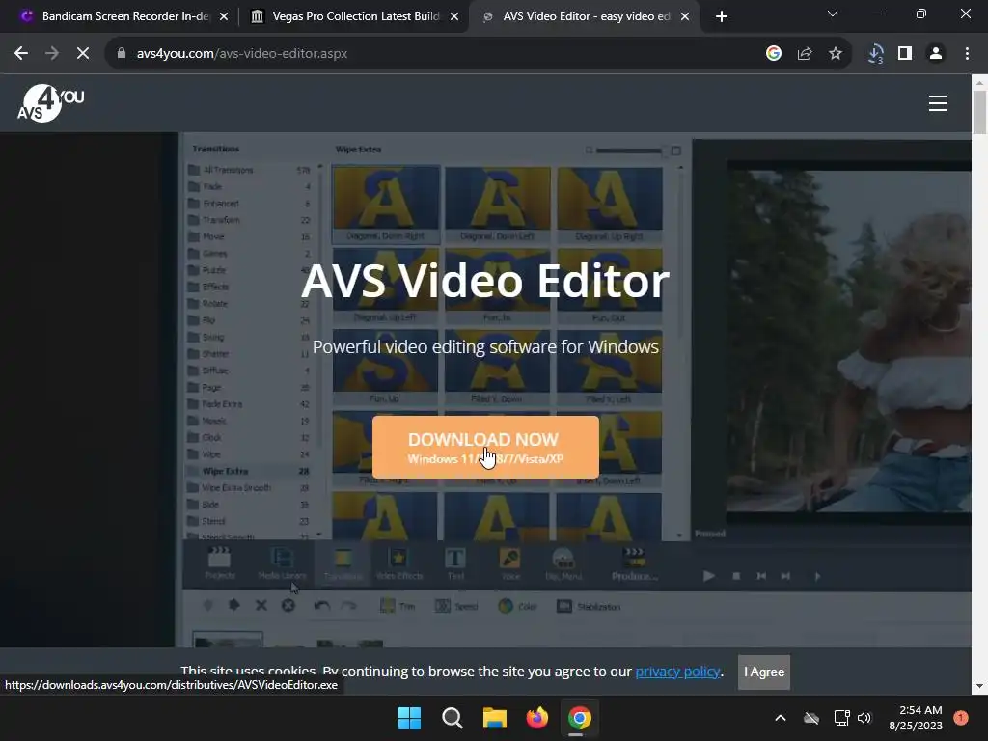This screenshot has height=741, width=988.
Task: Bookmark this page with the star icon
Action: [836, 54]
